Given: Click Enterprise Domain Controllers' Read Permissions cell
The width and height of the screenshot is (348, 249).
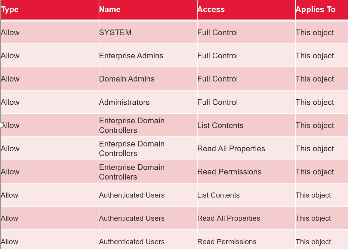Looking at the screenshot, I should [x=229, y=172].
